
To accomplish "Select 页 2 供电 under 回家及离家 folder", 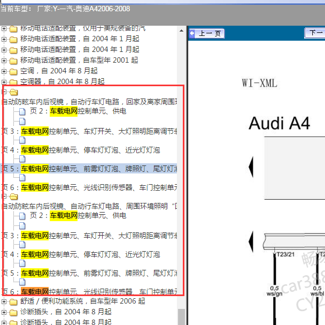I will [x=78, y=111].
